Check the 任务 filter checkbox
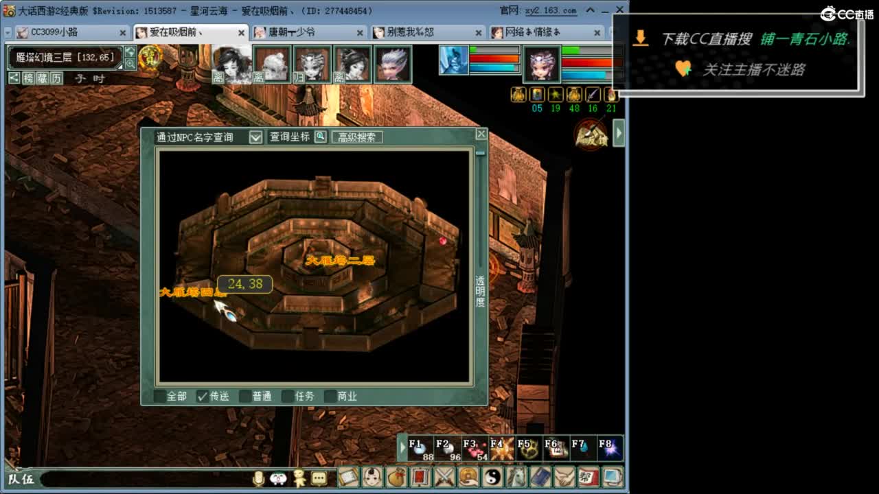 (288, 396)
